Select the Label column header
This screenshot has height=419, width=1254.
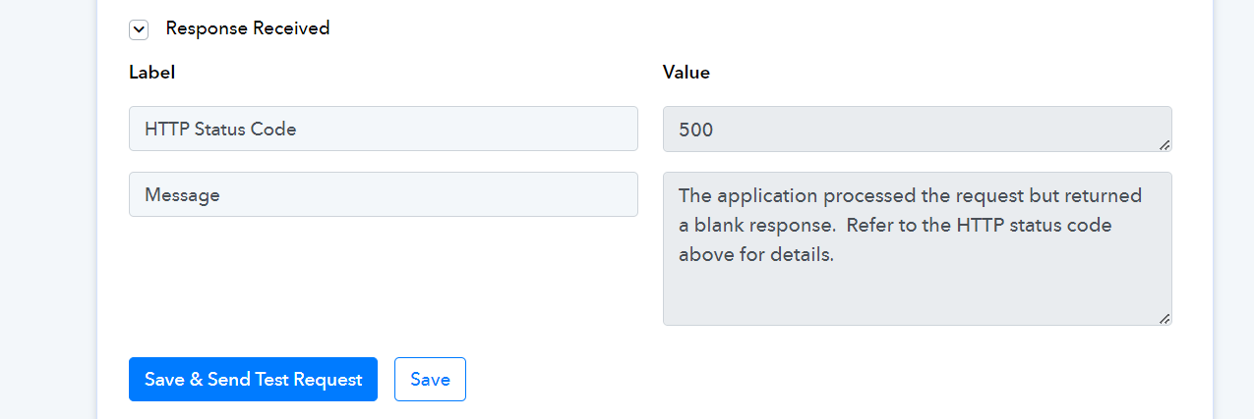(x=151, y=72)
